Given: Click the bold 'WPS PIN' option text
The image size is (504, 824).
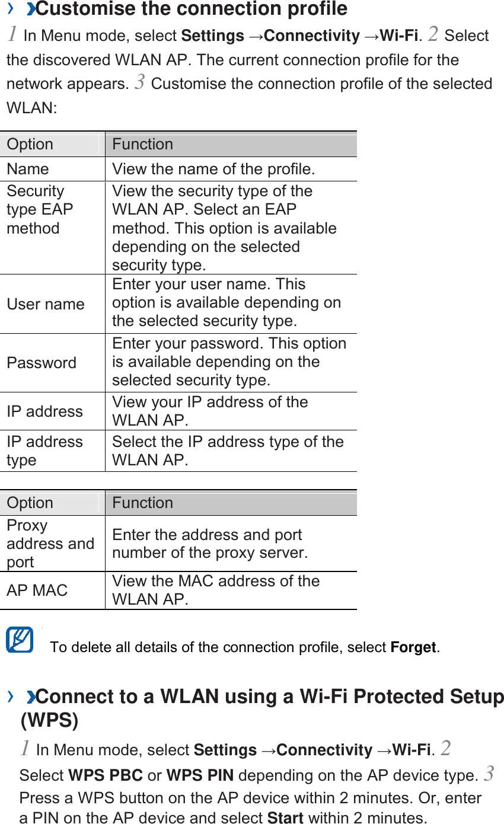Looking at the screenshot, I should pos(200,775).
